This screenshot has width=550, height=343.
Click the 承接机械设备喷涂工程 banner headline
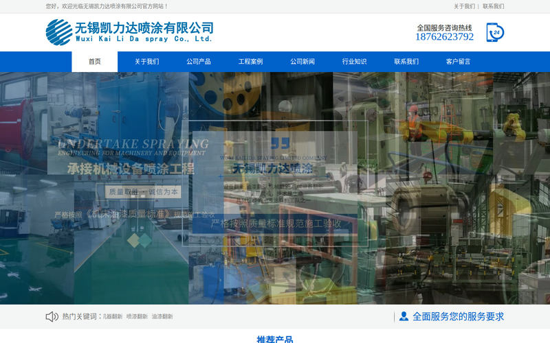pos(131,169)
